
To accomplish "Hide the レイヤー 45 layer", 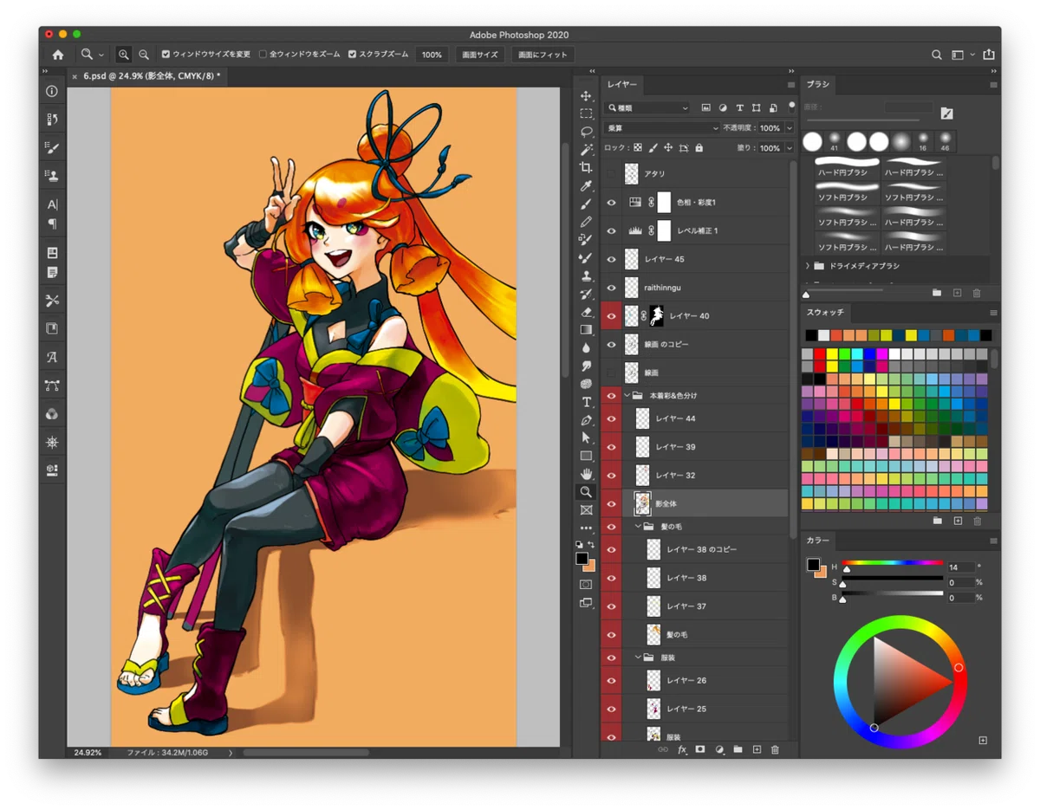I will (x=611, y=259).
